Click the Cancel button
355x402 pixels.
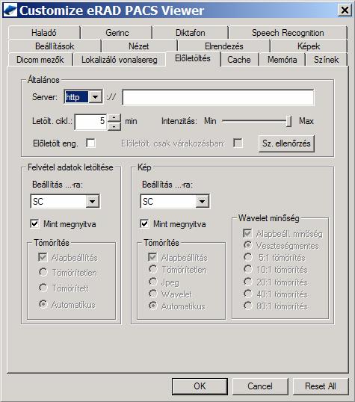(x=260, y=386)
